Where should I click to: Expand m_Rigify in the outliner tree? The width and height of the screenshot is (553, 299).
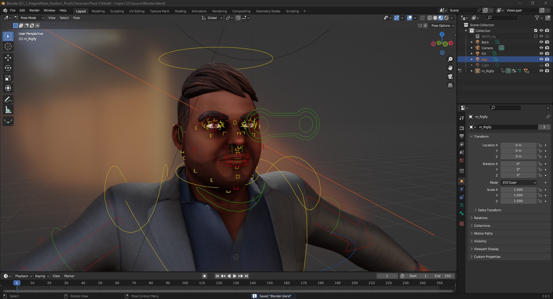[472, 71]
